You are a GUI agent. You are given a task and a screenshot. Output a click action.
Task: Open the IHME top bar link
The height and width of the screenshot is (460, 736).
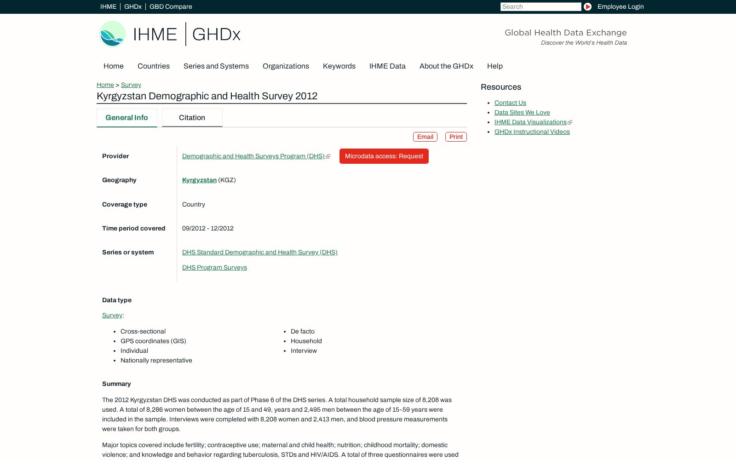pos(108,6)
